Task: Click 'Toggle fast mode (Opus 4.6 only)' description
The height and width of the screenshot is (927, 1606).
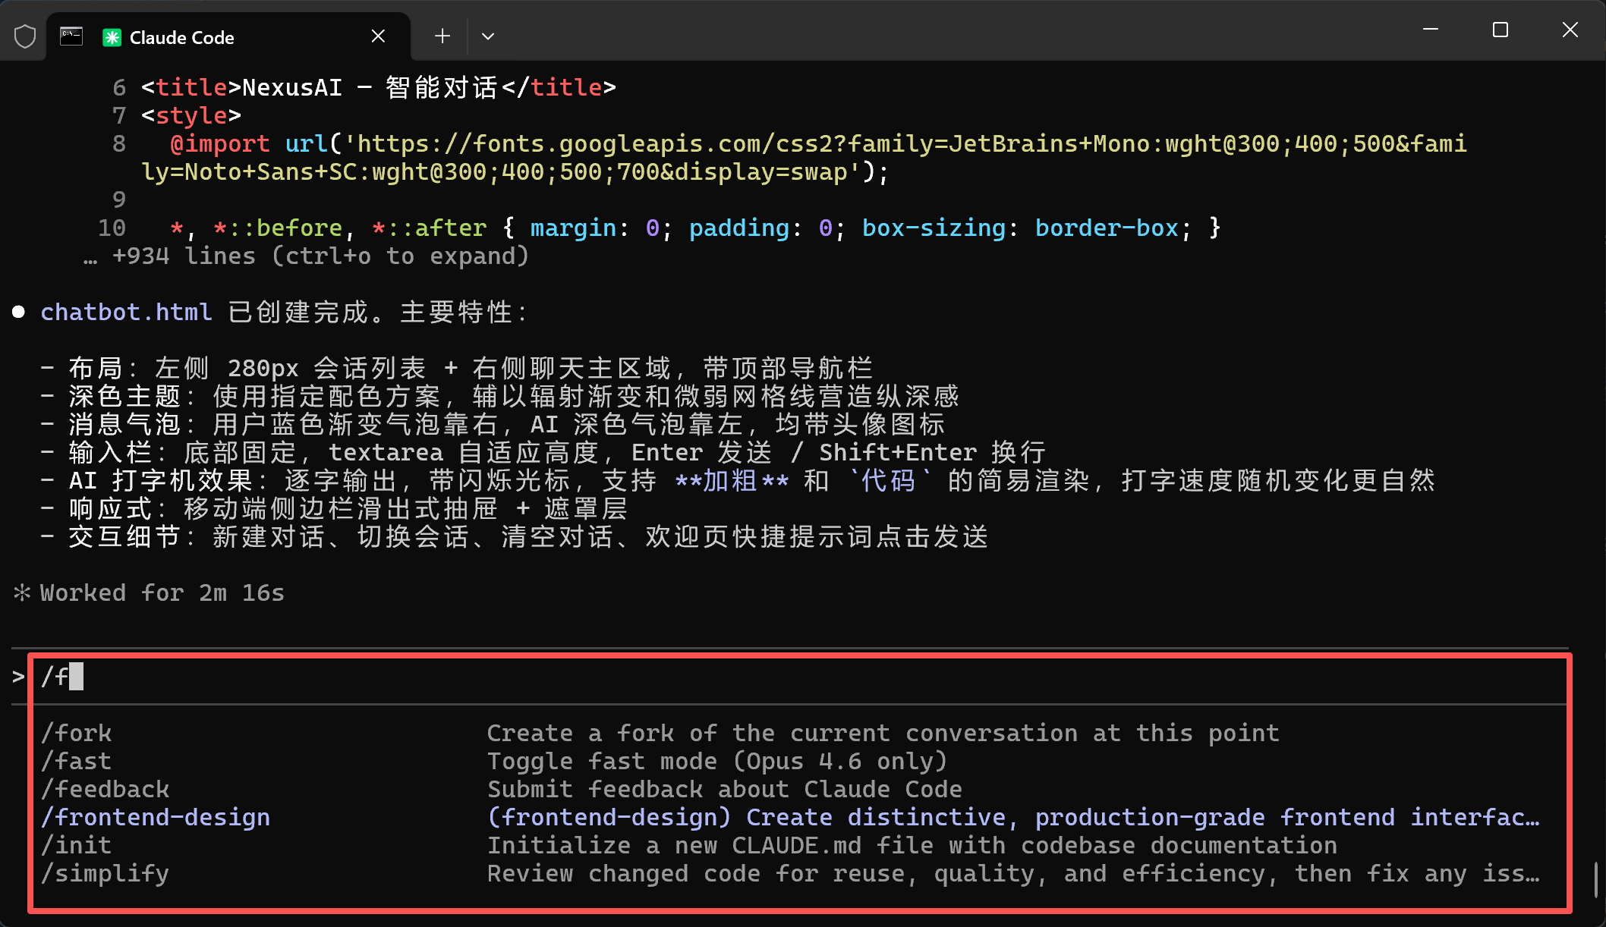Action: [x=717, y=761]
